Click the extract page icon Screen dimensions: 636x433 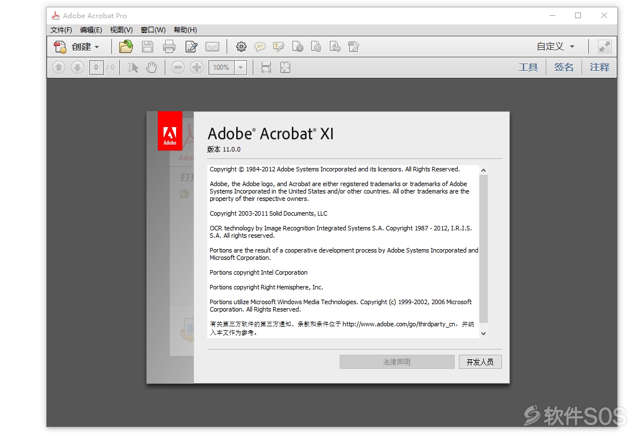[x=335, y=47]
